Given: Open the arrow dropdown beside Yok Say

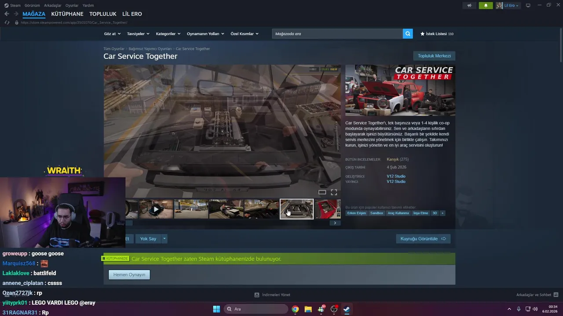Looking at the screenshot, I should (165, 239).
